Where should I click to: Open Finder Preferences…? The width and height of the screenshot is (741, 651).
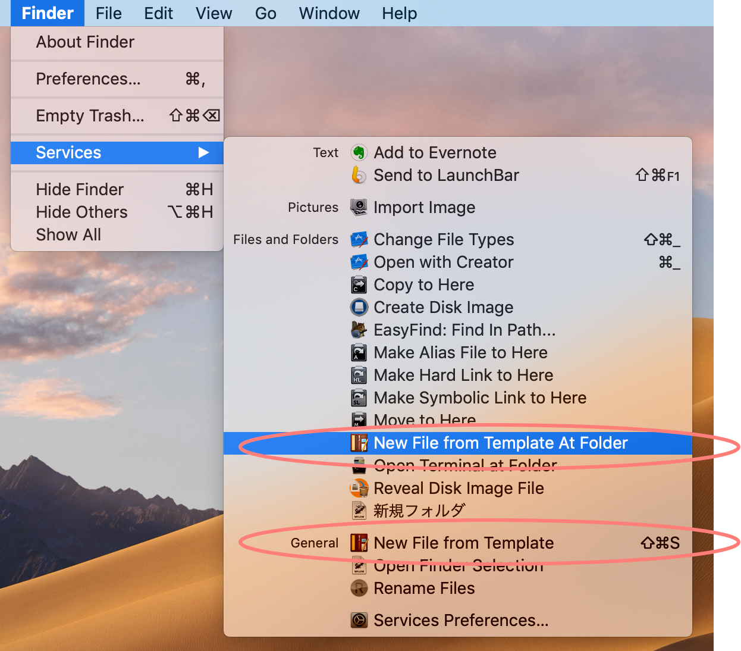pos(88,79)
